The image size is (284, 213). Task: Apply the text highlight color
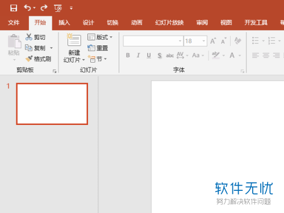coord(215,55)
